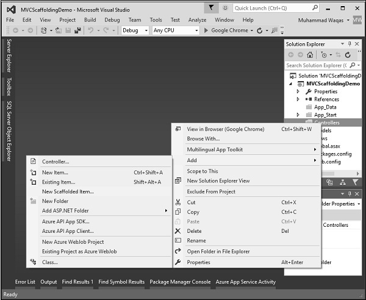Click the feedback smiley icon in title bar

[225, 8]
